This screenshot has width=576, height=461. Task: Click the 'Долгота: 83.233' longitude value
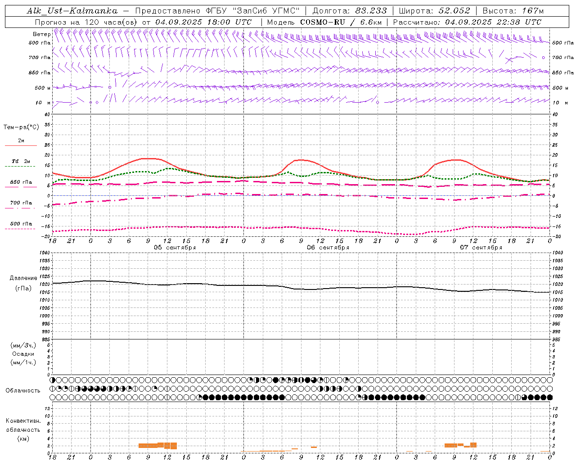pos(350,11)
